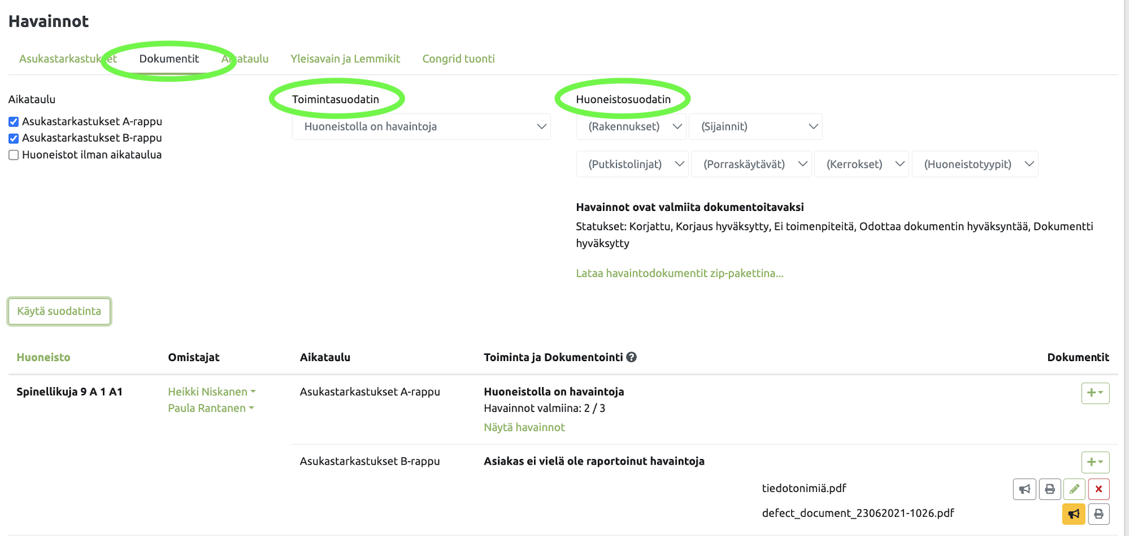Click the help icon beside Toiminta ja Dokumentointi
This screenshot has height=536, width=1129.
point(632,357)
